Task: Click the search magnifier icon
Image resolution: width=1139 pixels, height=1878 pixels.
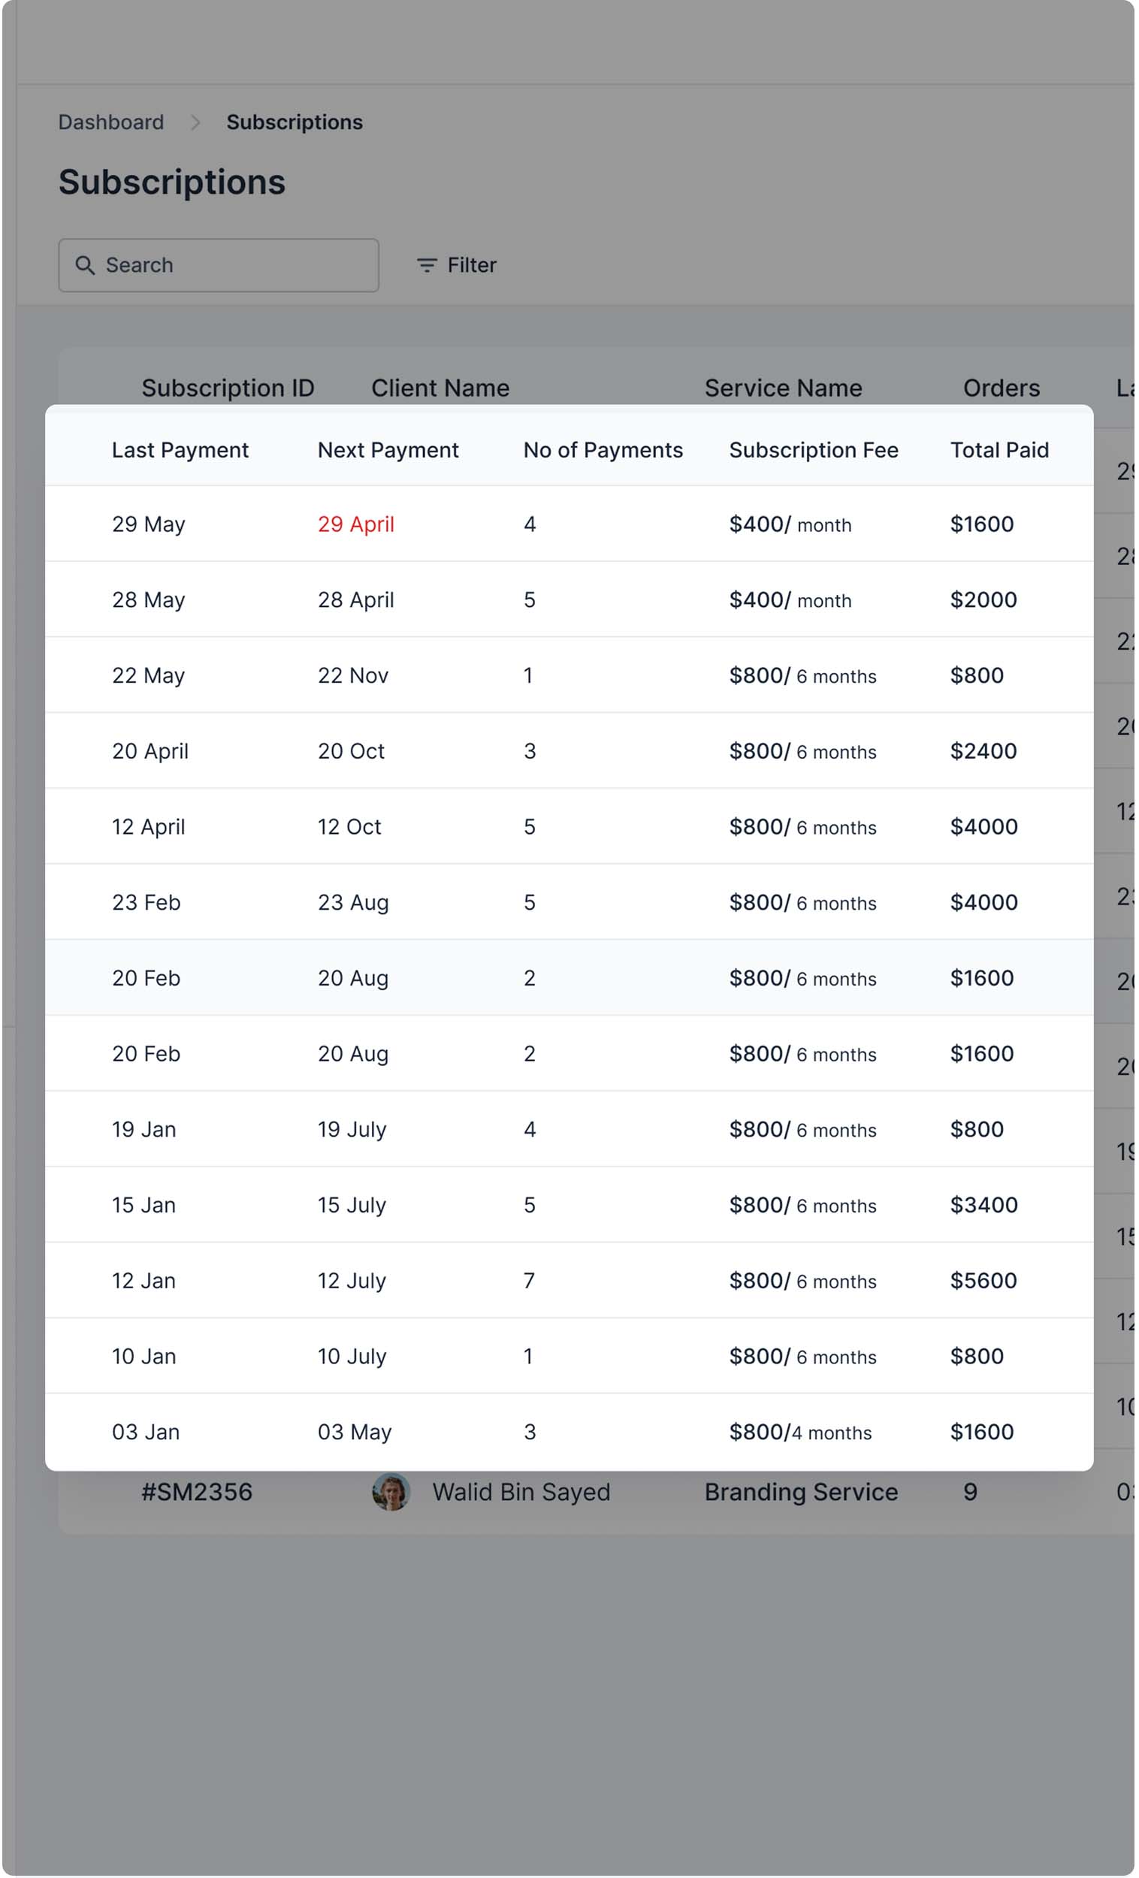Action: click(x=84, y=265)
